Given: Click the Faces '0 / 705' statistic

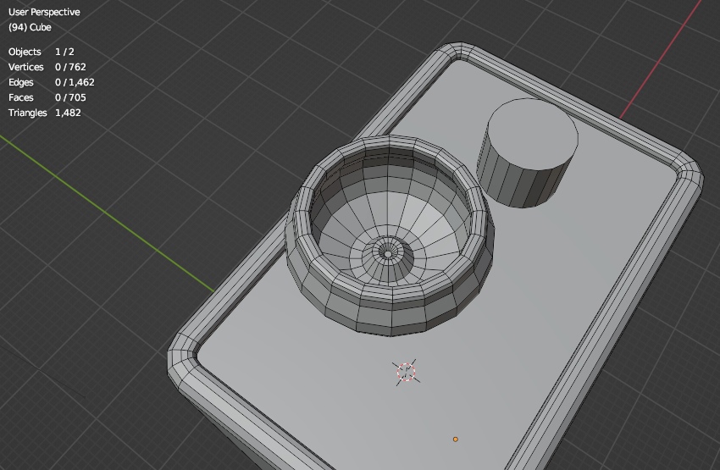Looking at the screenshot, I should coord(70,97).
